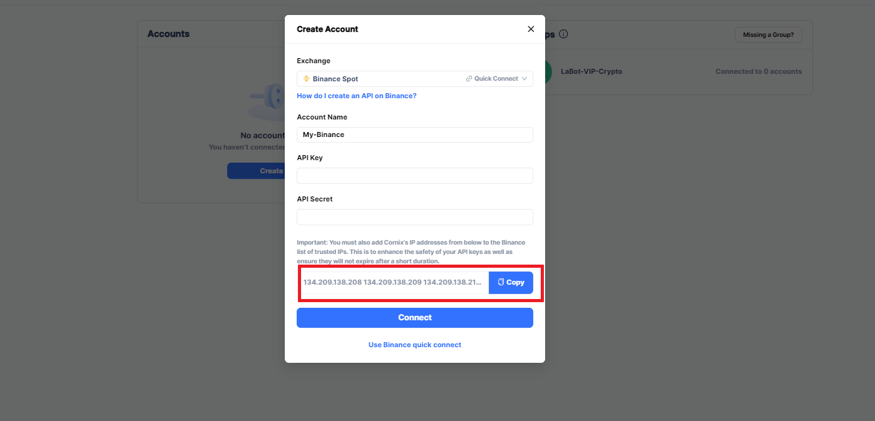Click the "Missing a Group?" button
The height and width of the screenshot is (421, 875).
point(768,35)
